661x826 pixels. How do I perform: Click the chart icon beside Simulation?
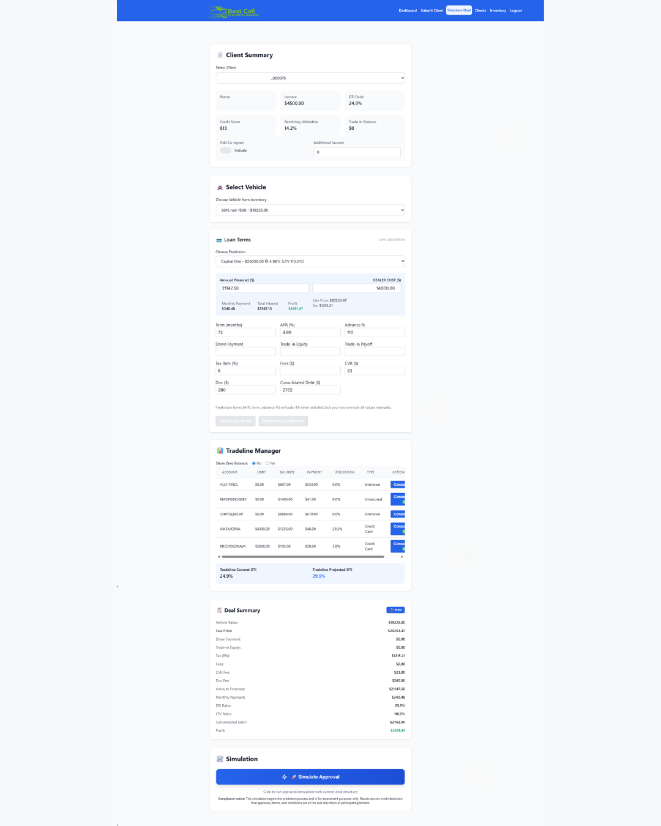pos(220,759)
